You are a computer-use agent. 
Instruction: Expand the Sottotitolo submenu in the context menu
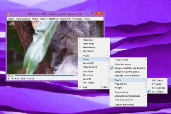click(x=94, y=63)
